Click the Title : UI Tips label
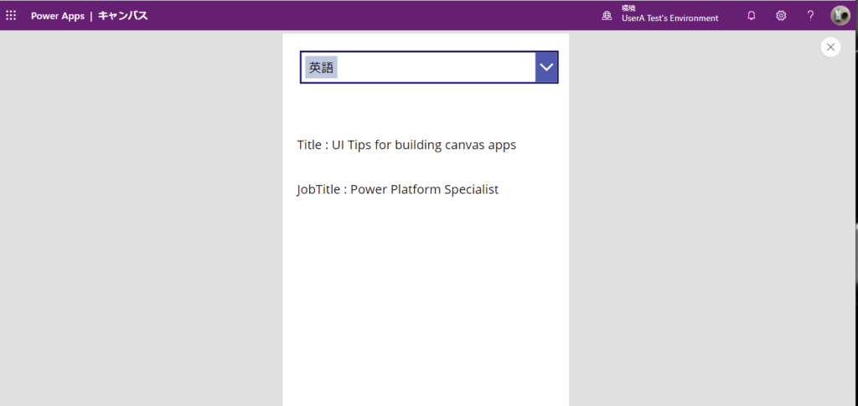The image size is (858, 406). tap(406, 145)
